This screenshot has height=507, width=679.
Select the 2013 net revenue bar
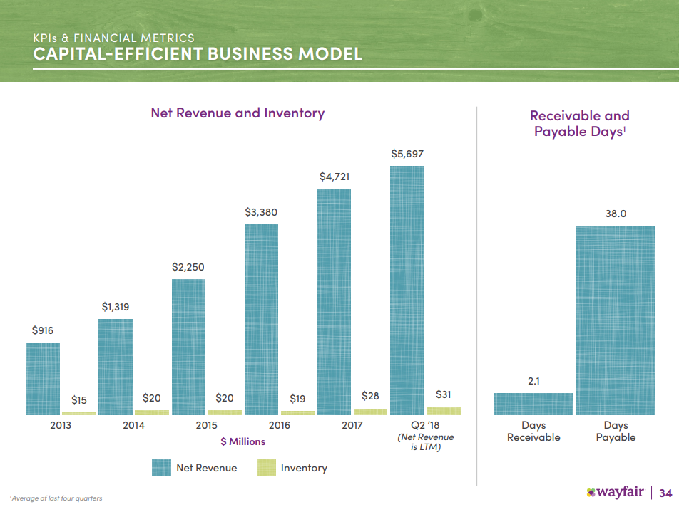point(43,379)
